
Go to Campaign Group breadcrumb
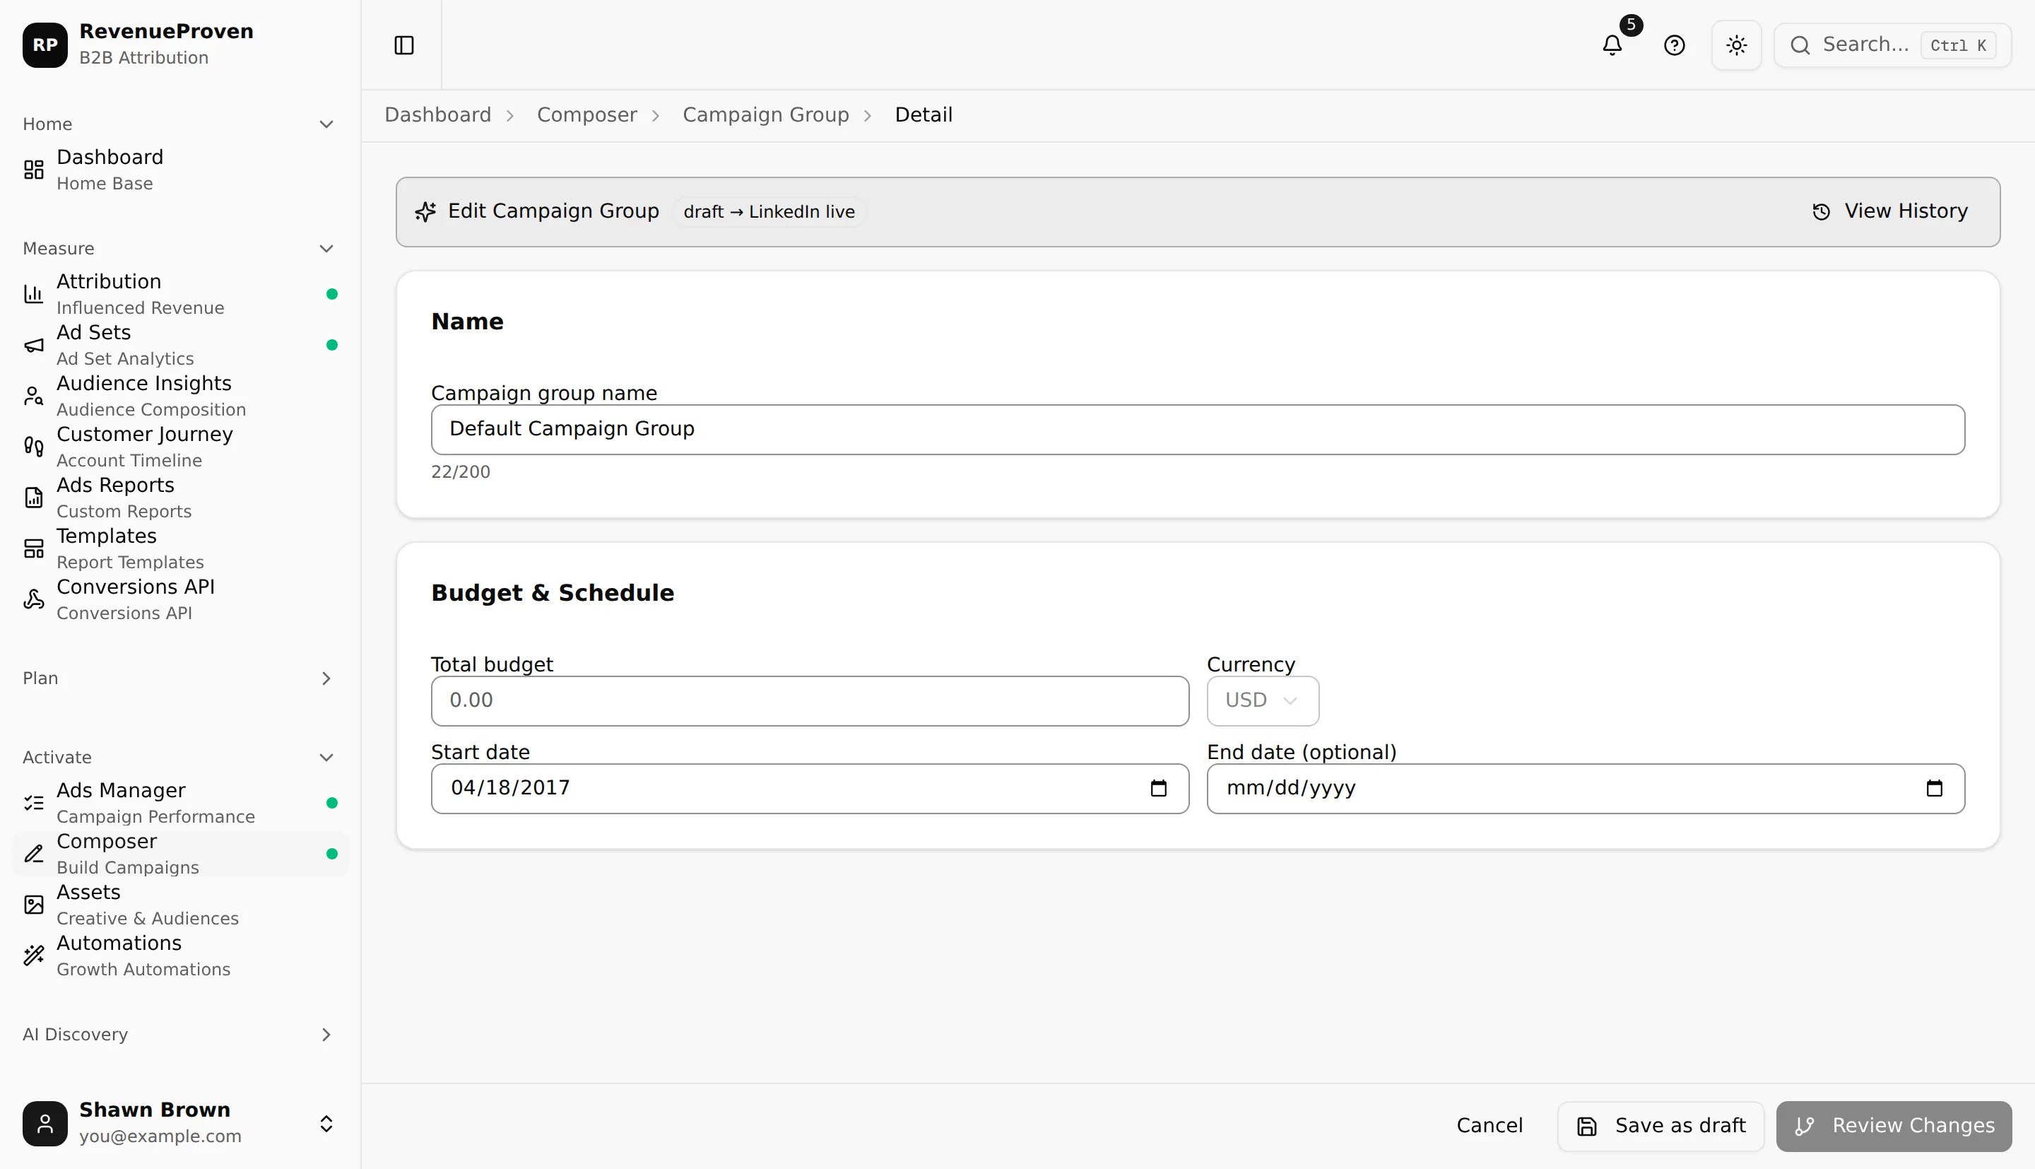[765, 114]
